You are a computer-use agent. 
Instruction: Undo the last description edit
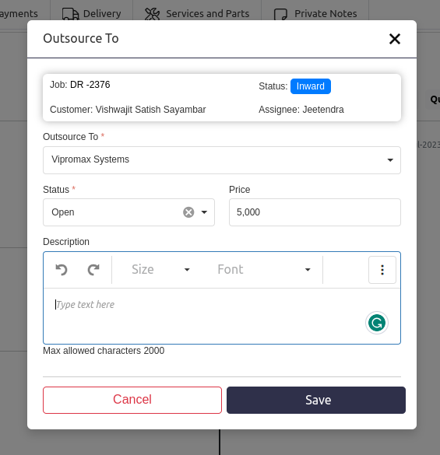click(x=62, y=270)
